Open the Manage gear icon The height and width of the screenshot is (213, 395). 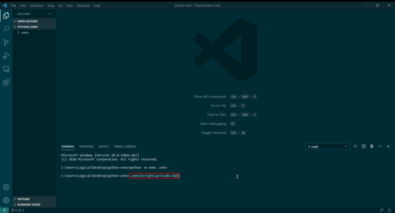pos(6,200)
